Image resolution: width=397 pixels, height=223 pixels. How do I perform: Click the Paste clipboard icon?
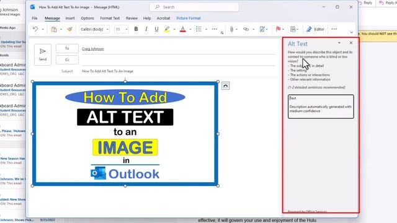tap(54, 29)
